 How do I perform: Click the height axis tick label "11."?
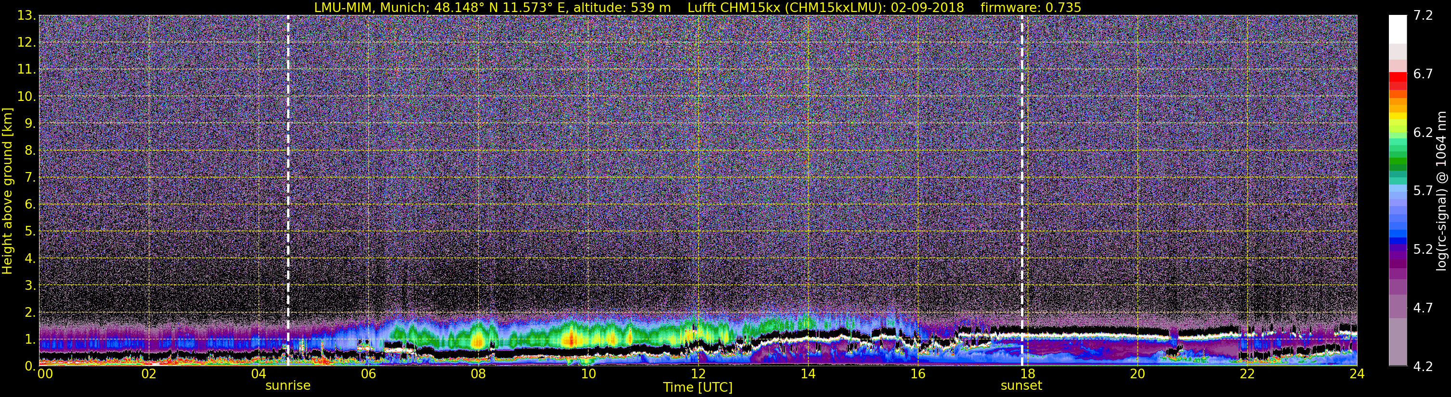pyautogui.click(x=26, y=70)
